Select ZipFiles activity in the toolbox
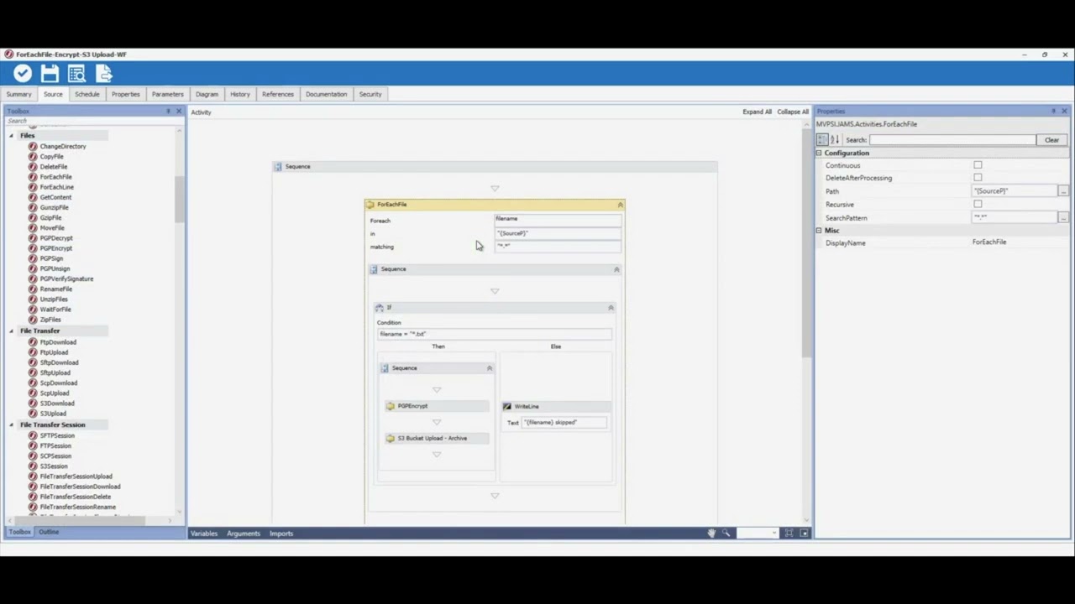Viewport: 1075px width, 604px height. (50, 320)
